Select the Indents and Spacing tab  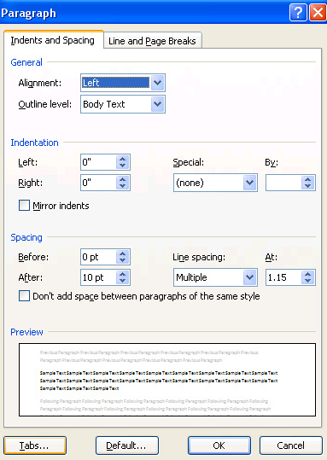click(53, 40)
